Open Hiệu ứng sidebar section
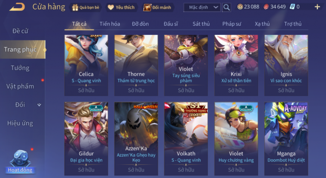This screenshot has height=178, width=326. point(20,123)
